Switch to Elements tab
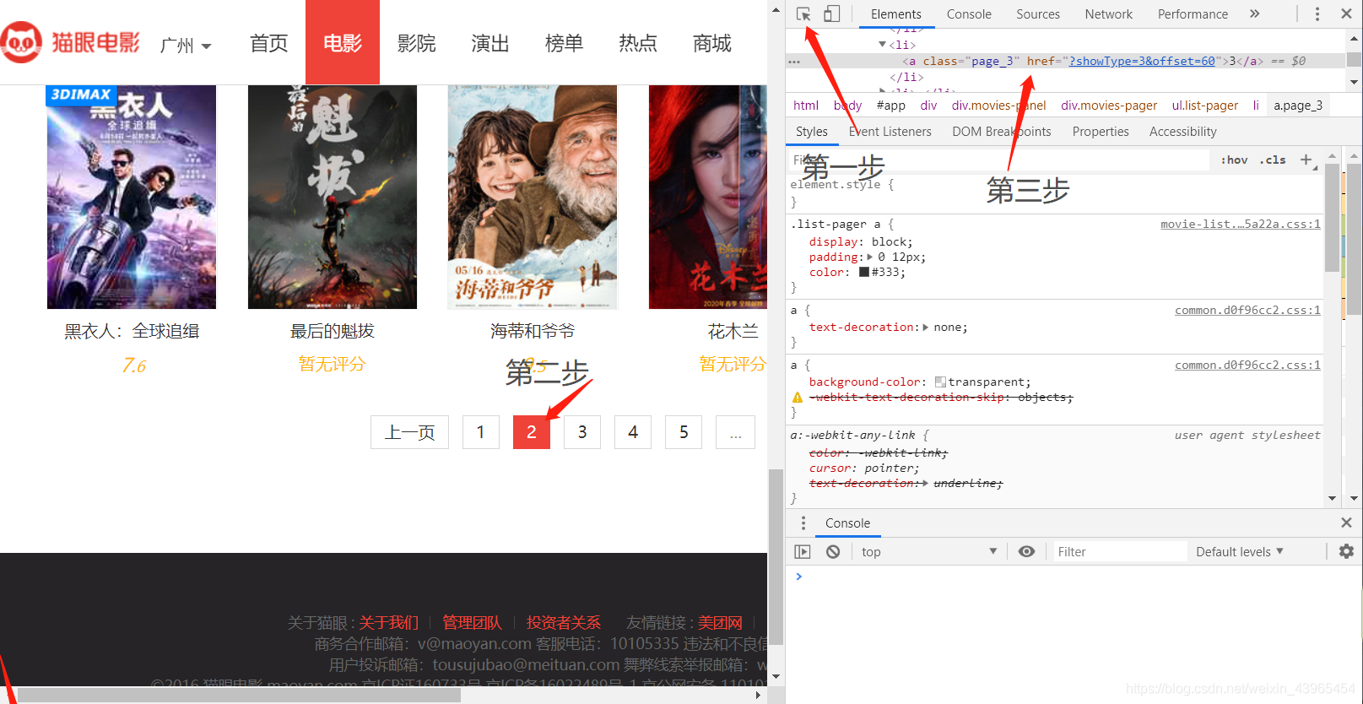 895,14
